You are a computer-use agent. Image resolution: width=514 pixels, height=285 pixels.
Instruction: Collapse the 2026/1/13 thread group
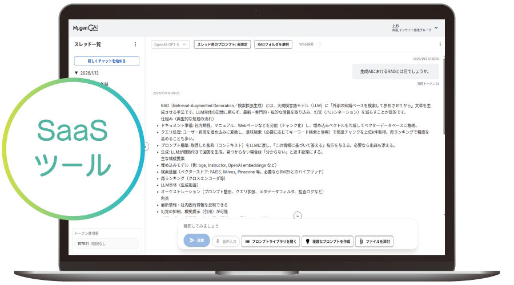click(x=77, y=73)
